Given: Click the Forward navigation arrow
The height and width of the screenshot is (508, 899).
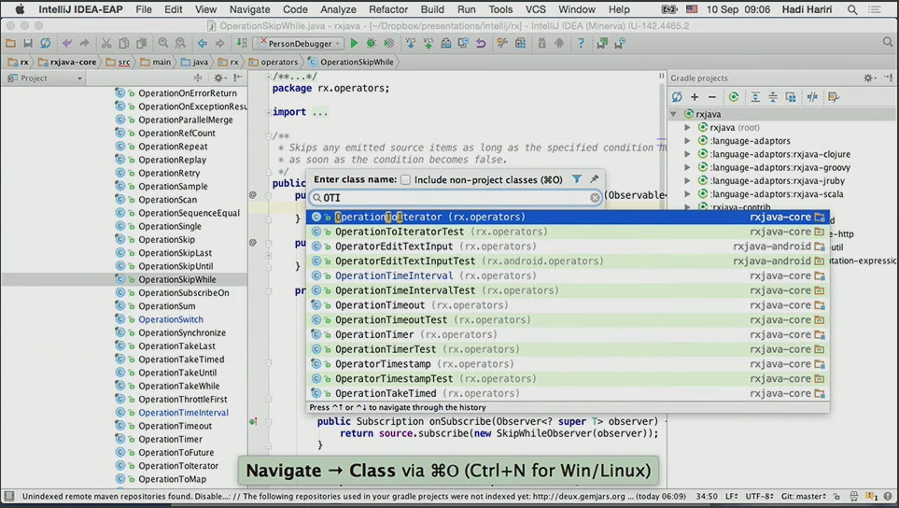Looking at the screenshot, I should [x=219, y=43].
